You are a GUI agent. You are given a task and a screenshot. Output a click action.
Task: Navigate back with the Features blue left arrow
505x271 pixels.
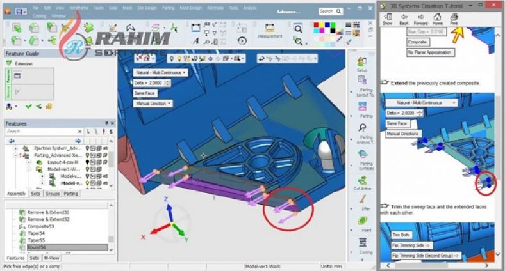[12, 141]
